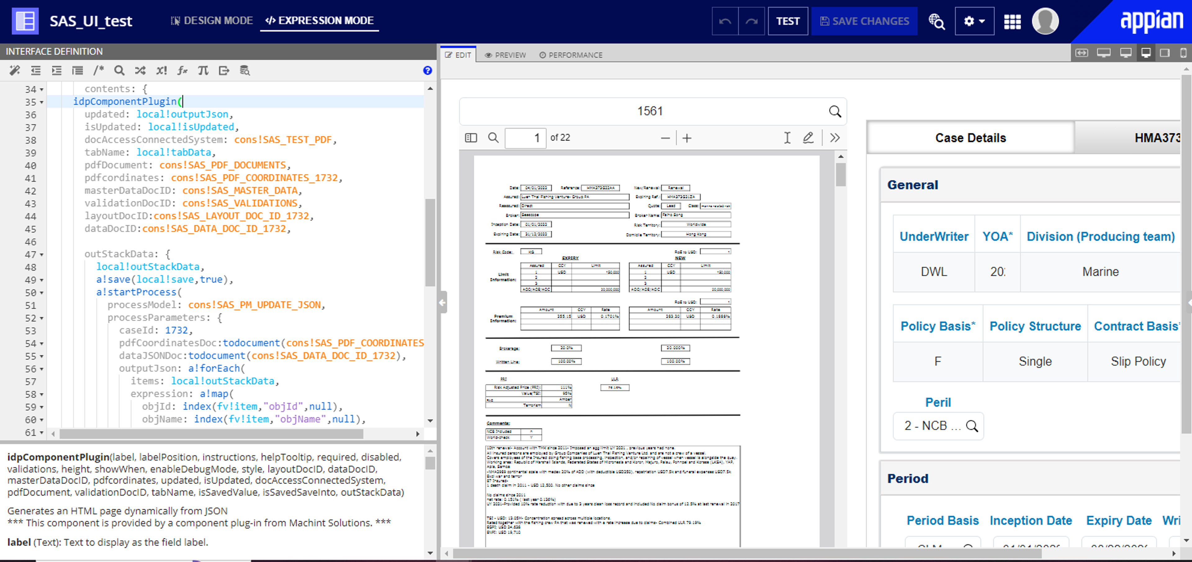Select tablet preview size icon
The height and width of the screenshot is (562, 1192).
(1165, 53)
